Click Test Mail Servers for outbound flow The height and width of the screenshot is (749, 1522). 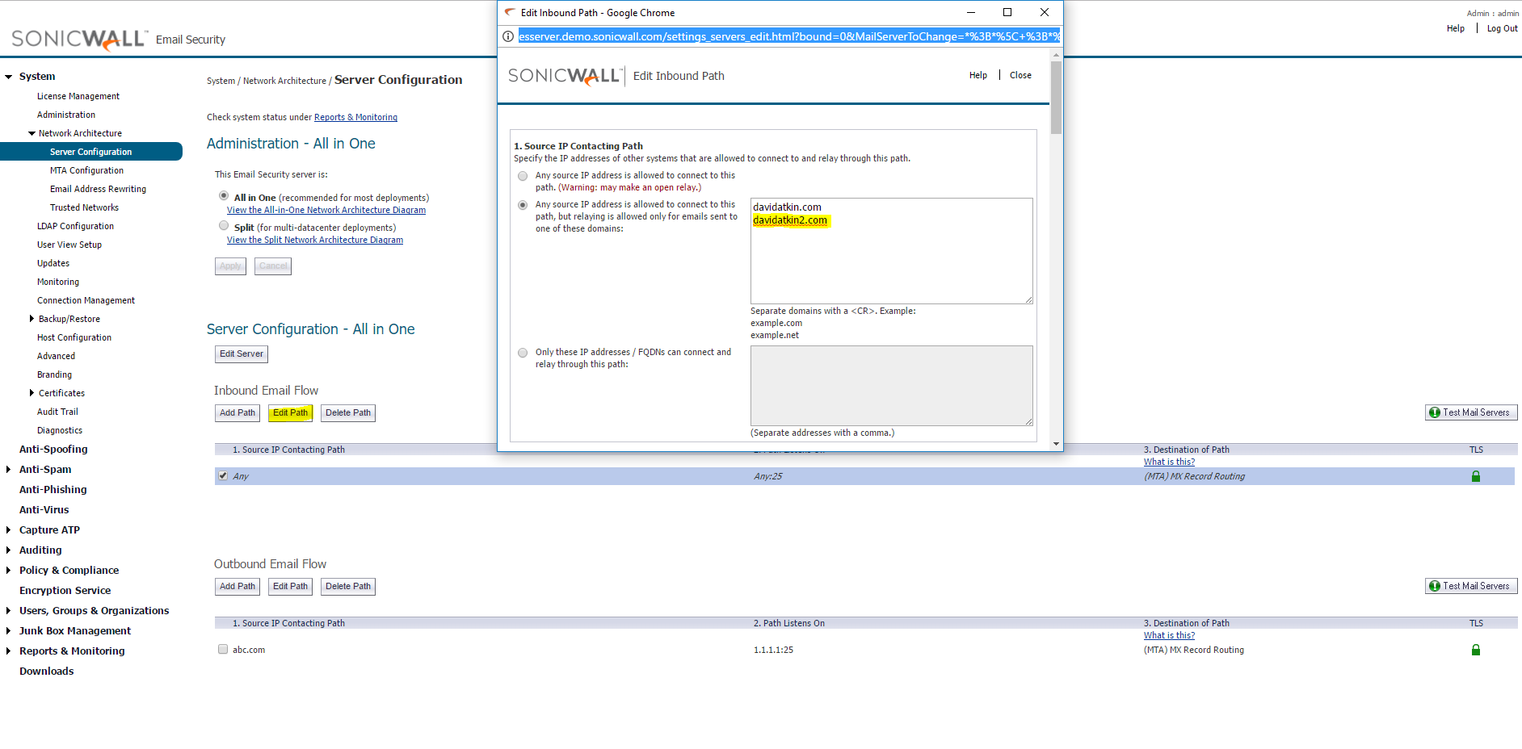coord(1471,586)
